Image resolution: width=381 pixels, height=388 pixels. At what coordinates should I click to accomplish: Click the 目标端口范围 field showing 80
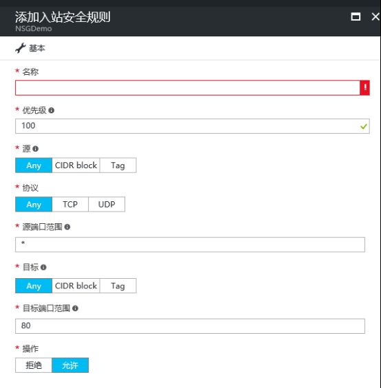(x=190, y=326)
